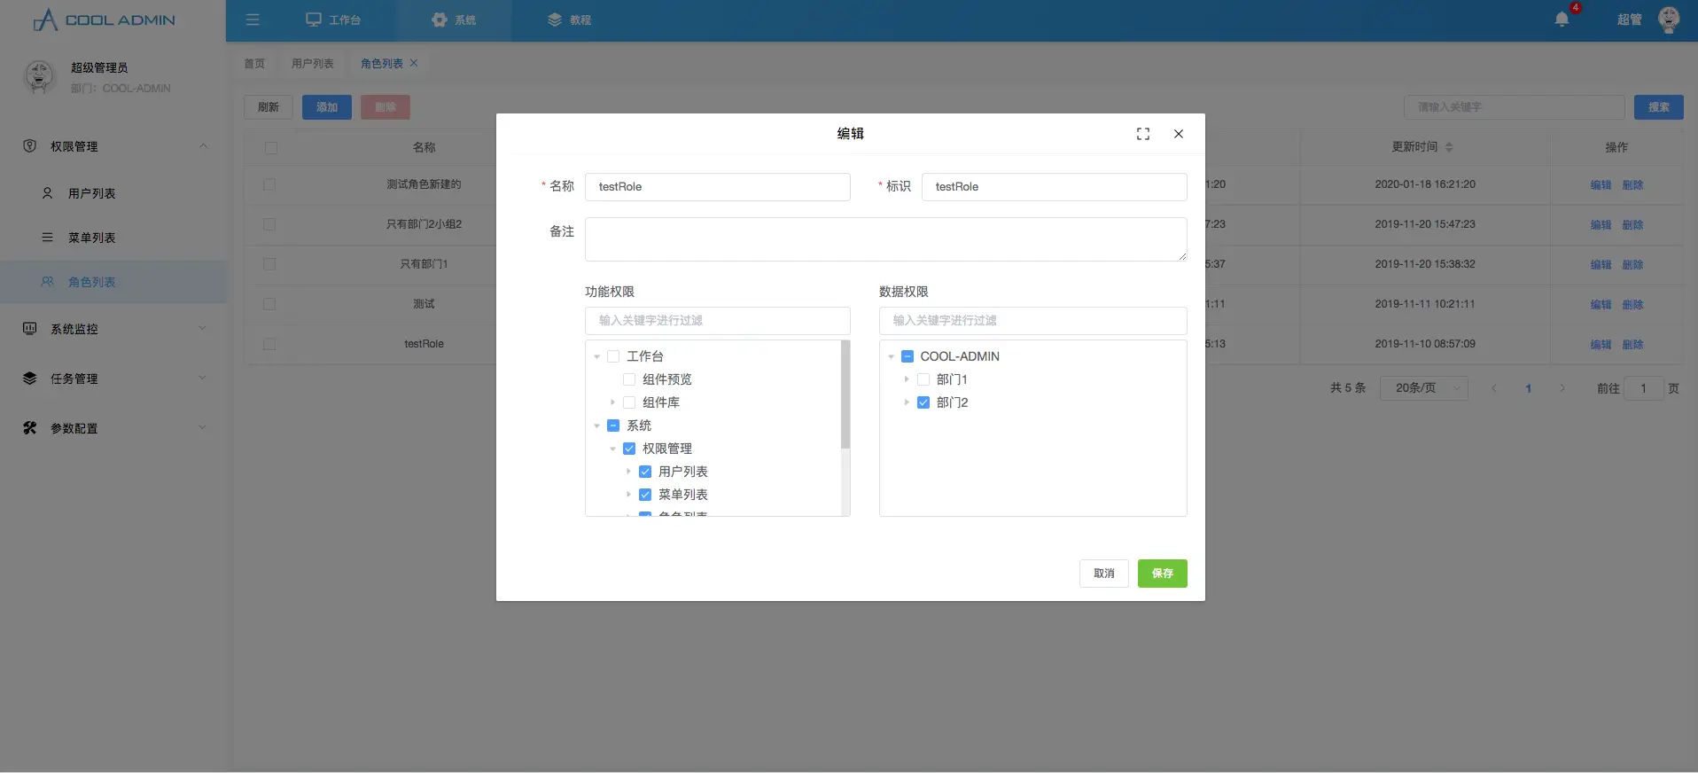
Task: Expand the 部门2 tree node
Action: coord(907,402)
